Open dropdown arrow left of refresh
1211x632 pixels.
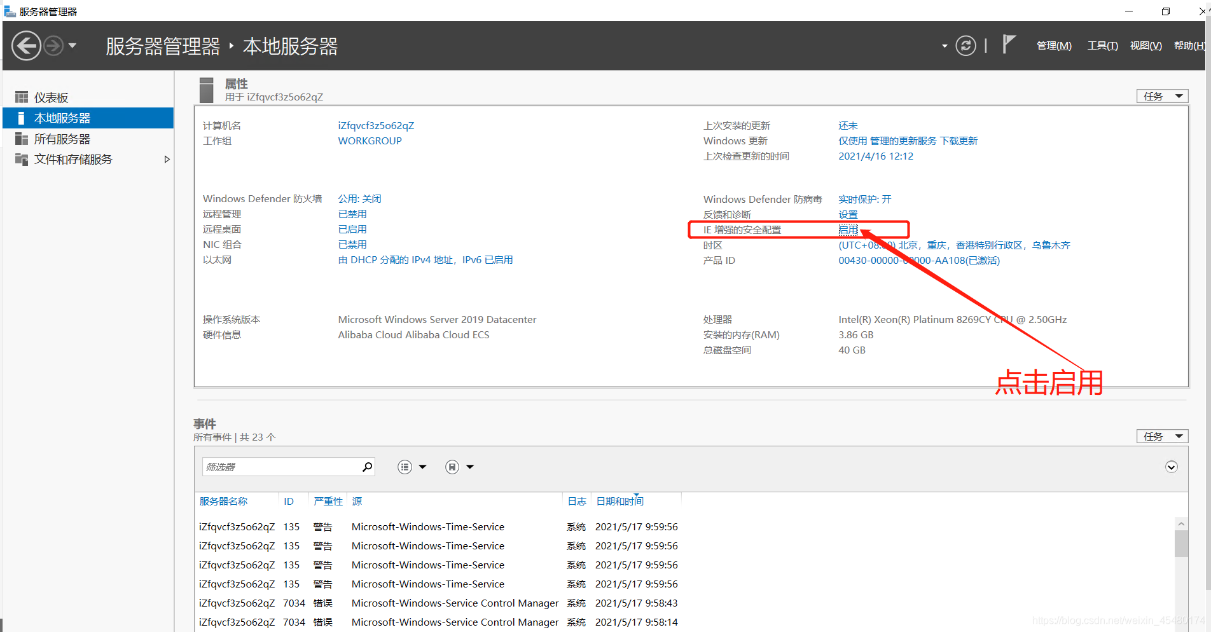coord(945,46)
